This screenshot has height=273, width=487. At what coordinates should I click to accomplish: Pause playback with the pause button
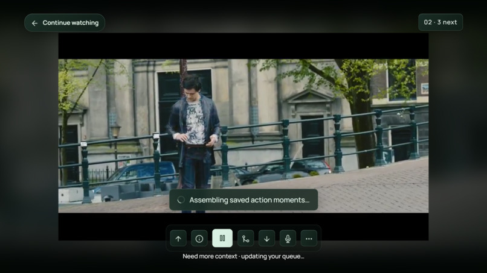point(222,238)
